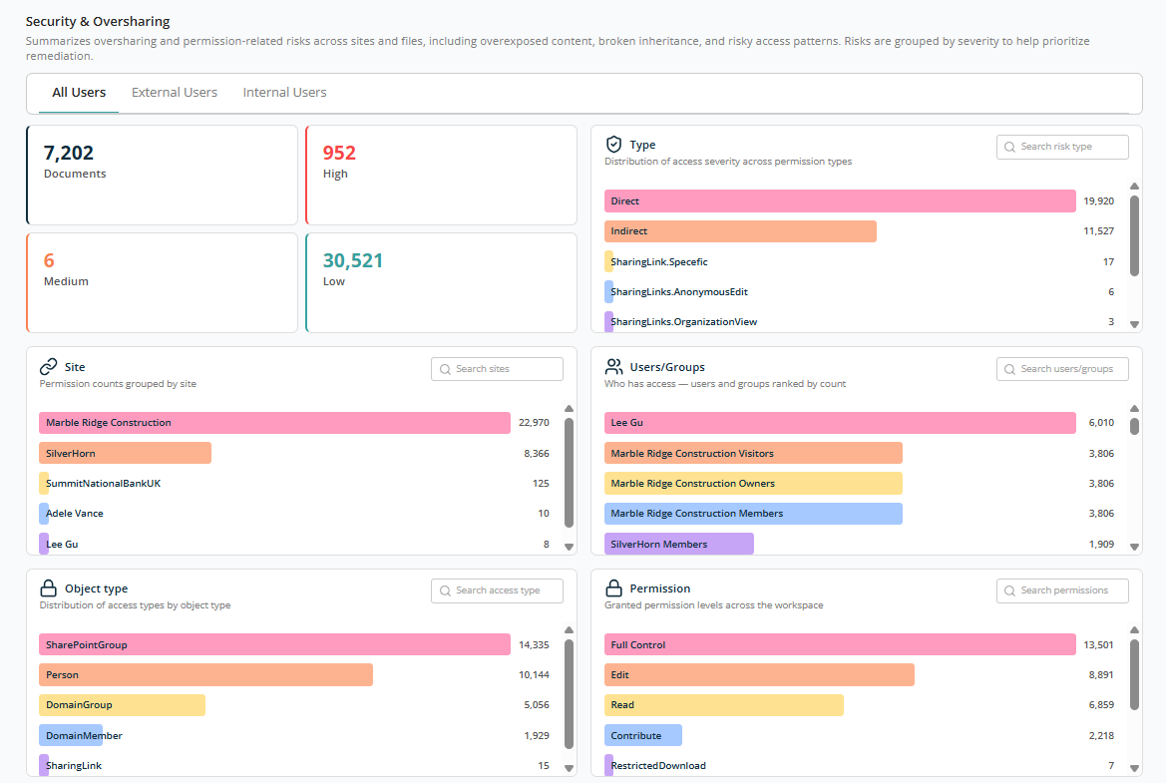Image resolution: width=1166 pixels, height=783 pixels.
Task: Click the people icon beside Users/Groups
Action: click(x=613, y=367)
